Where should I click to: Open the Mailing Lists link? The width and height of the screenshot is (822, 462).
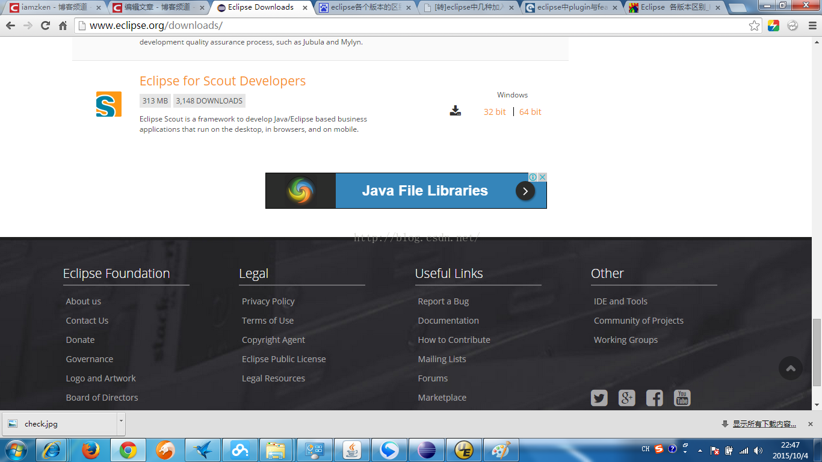click(442, 359)
